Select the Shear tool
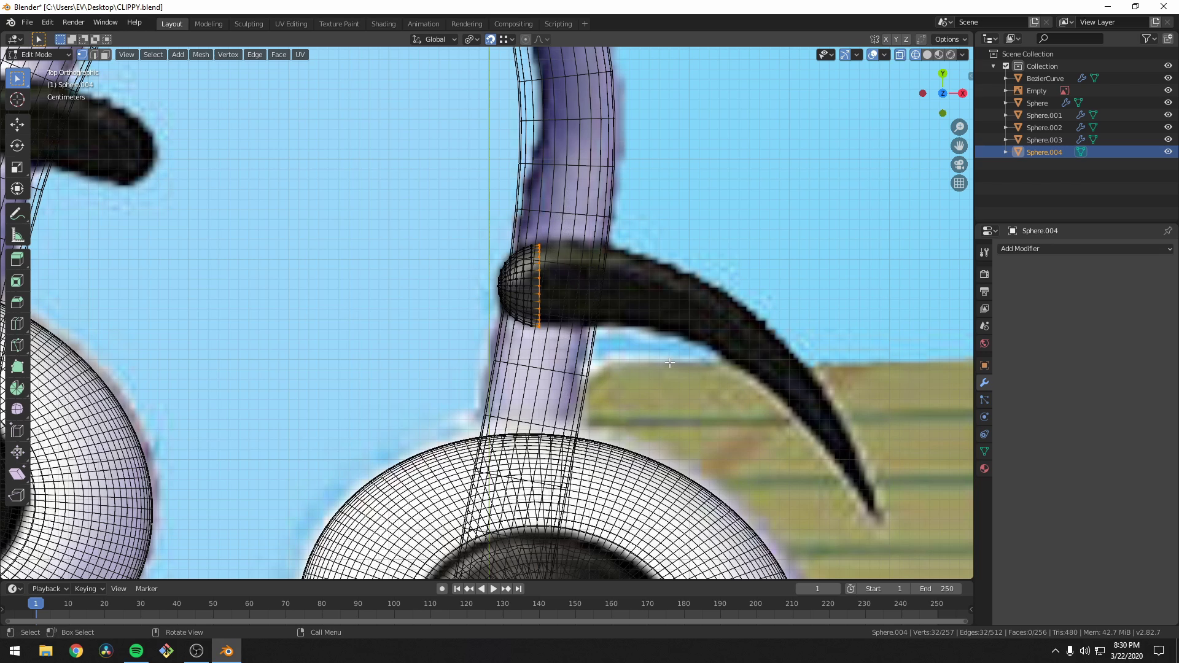Screen dimensions: 1179x663 click(17, 473)
